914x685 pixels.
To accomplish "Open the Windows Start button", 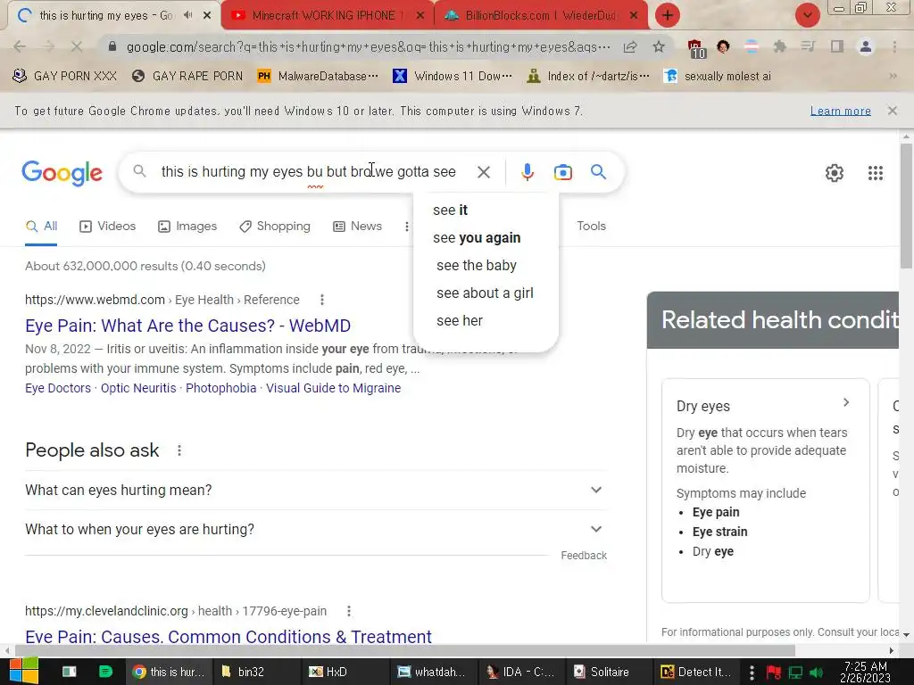I will (24, 671).
